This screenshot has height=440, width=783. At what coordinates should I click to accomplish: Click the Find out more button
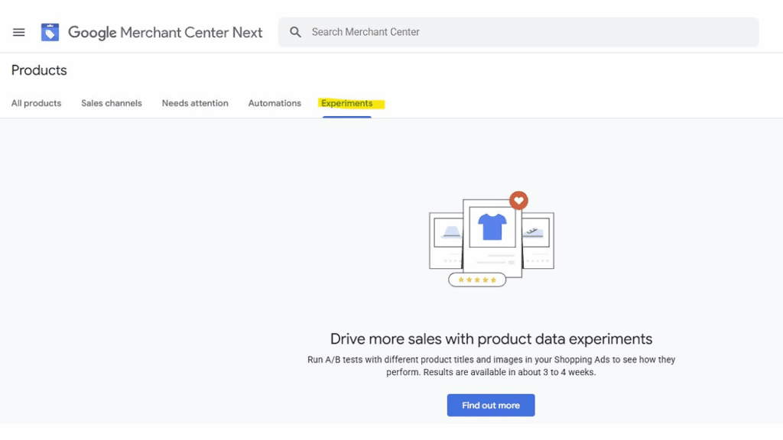(x=491, y=405)
